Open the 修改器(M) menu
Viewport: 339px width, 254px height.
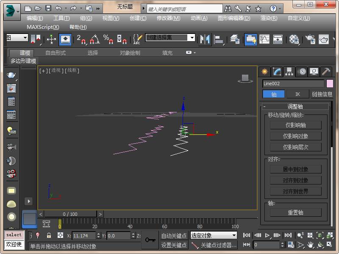tap(168, 18)
